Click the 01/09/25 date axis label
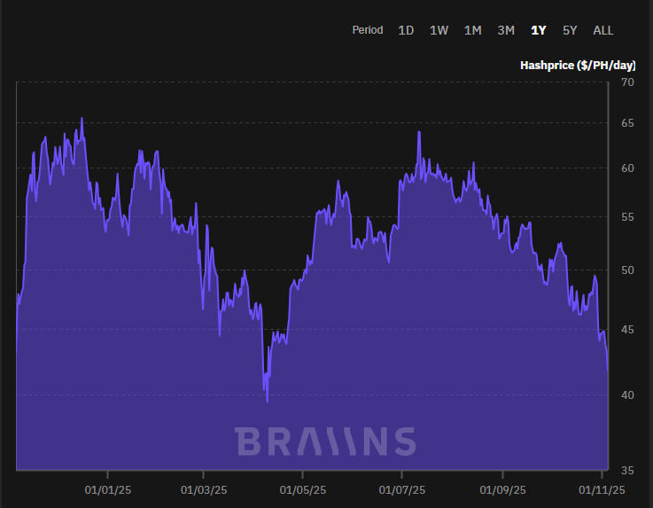The width and height of the screenshot is (653, 508). coord(503,488)
